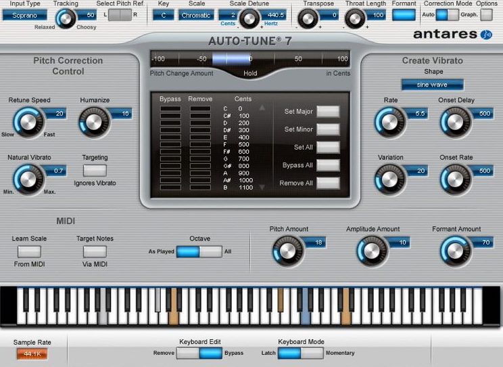503x367 pixels.
Task: Toggle Remove box for note B
Action: pos(200,188)
